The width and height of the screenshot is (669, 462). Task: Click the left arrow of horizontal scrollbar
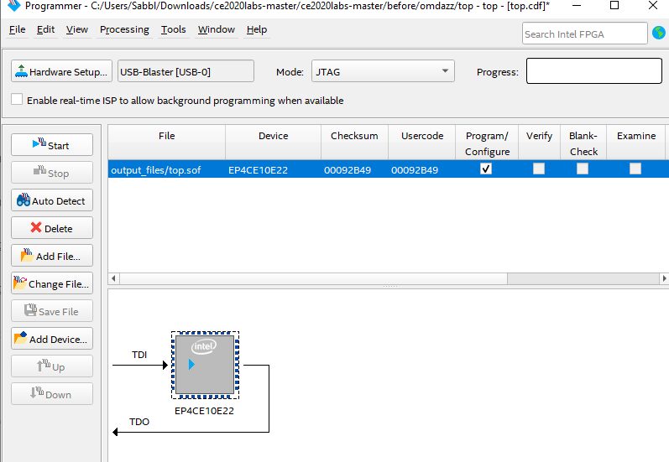113,278
